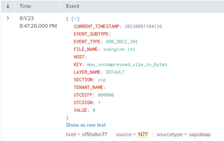
Task: Click the Event column header
Action: pyautogui.click(x=72, y=6)
